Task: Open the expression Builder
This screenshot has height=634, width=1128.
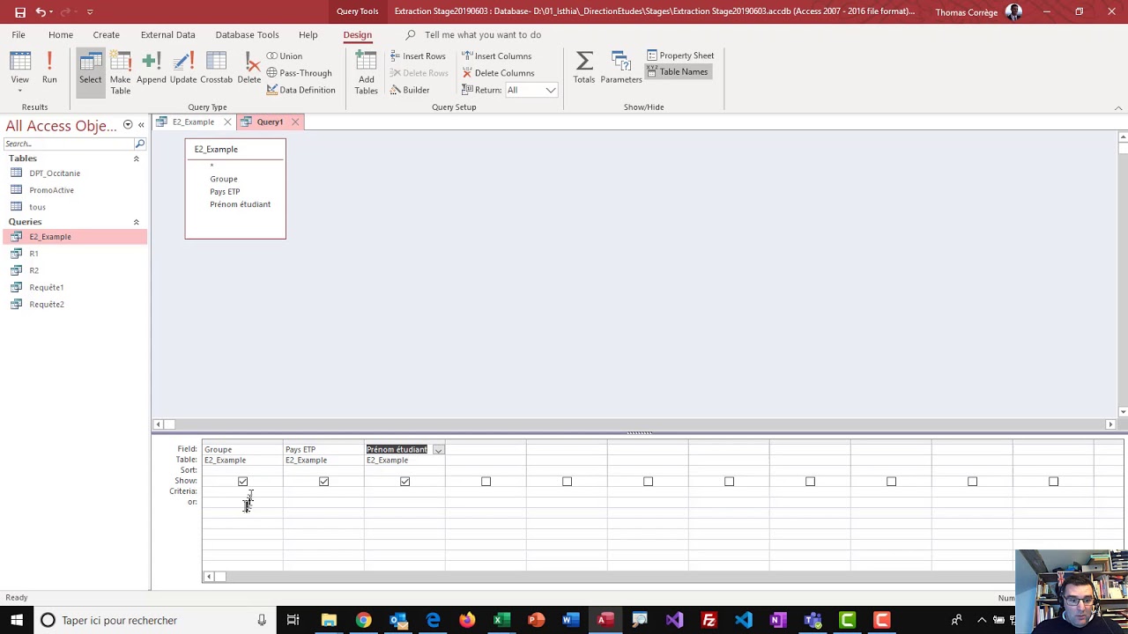Action: [410, 90]
